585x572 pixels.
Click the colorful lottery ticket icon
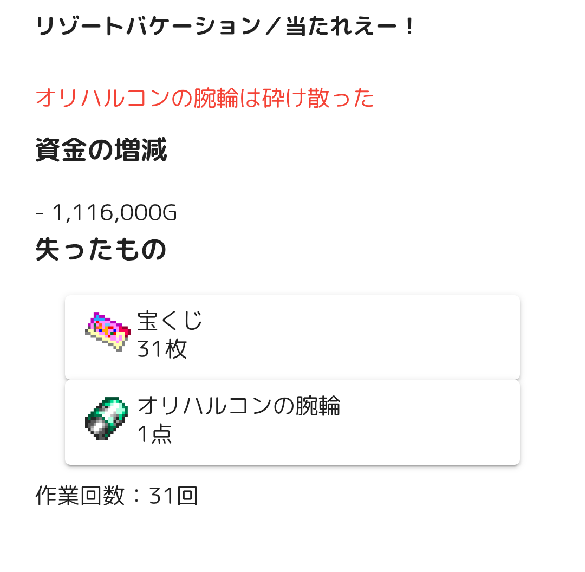click(108, 331)
